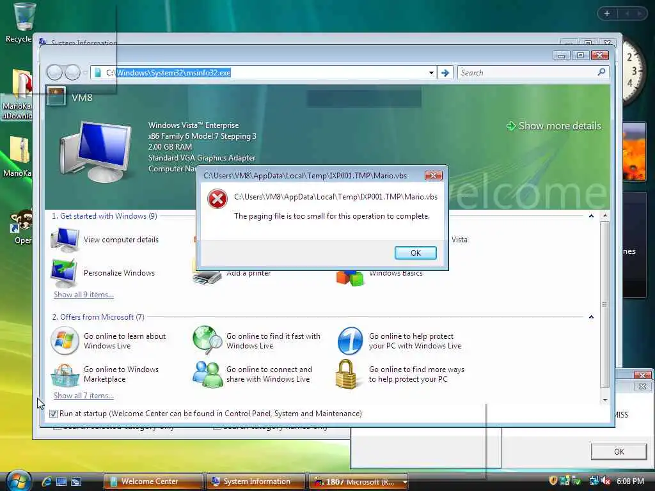This screenshot has height=491, width=655.
Task: Click the VM8 user account picture
Action: pos(56,96)
